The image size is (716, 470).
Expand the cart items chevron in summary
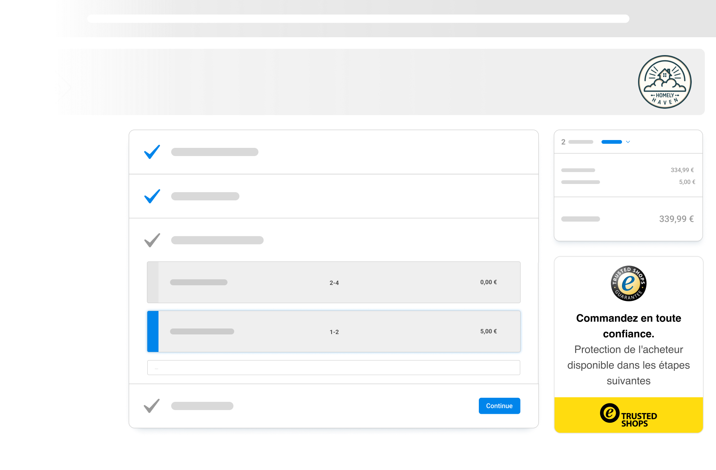tap(628, 142)
